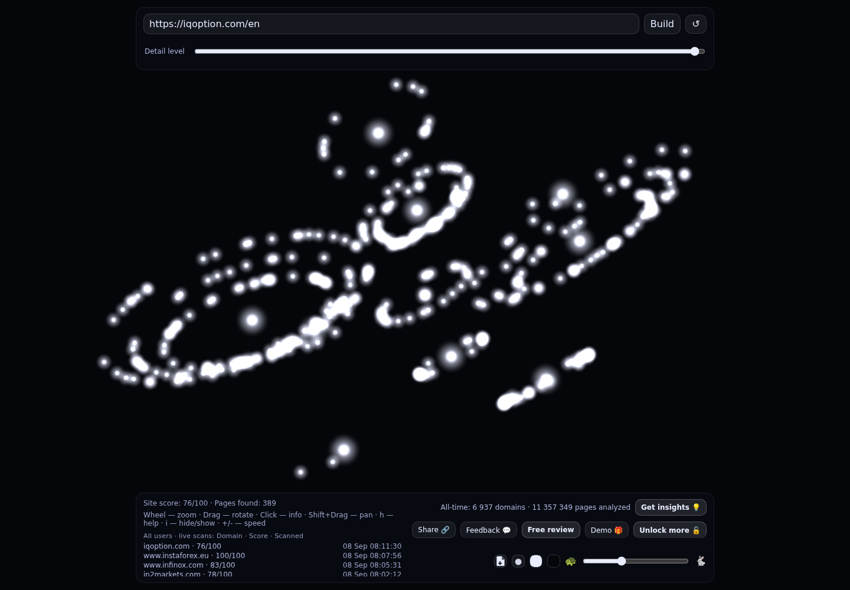Click the turtle slow-speed icon
The width and height of the screenshot is (850, 590).
tap(570, 561)
